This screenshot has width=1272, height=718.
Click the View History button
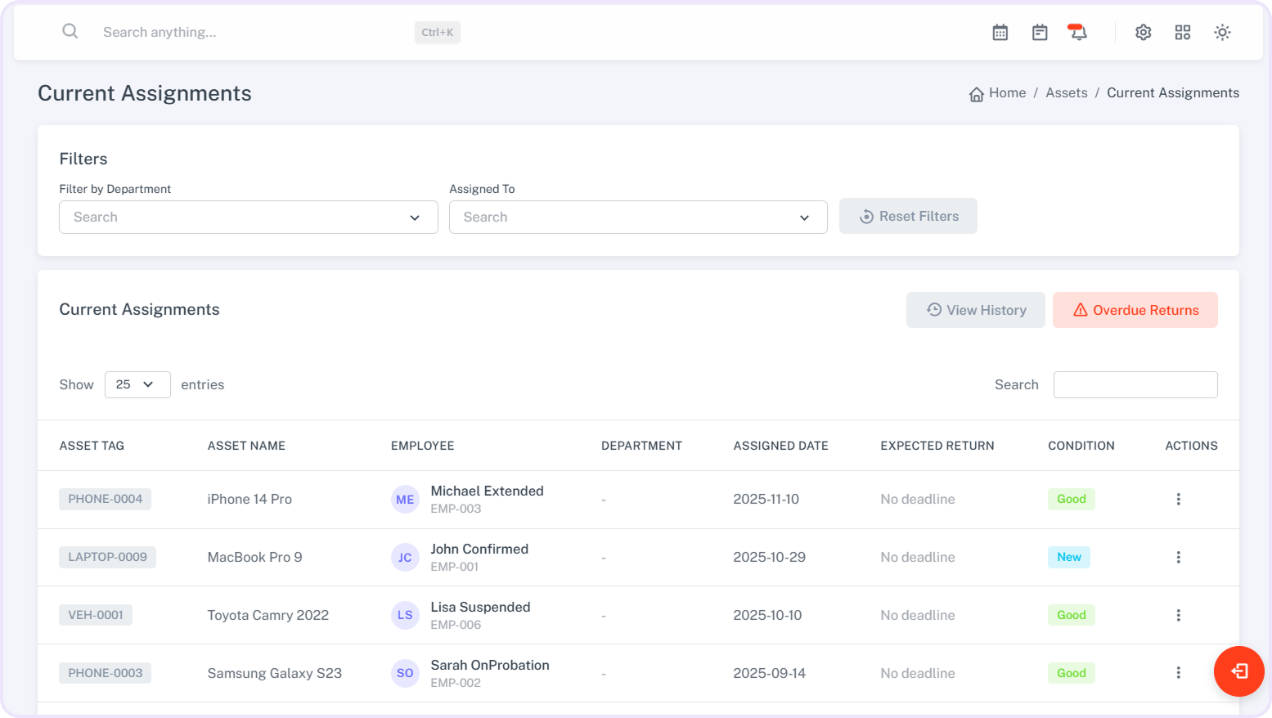(975, 310)
